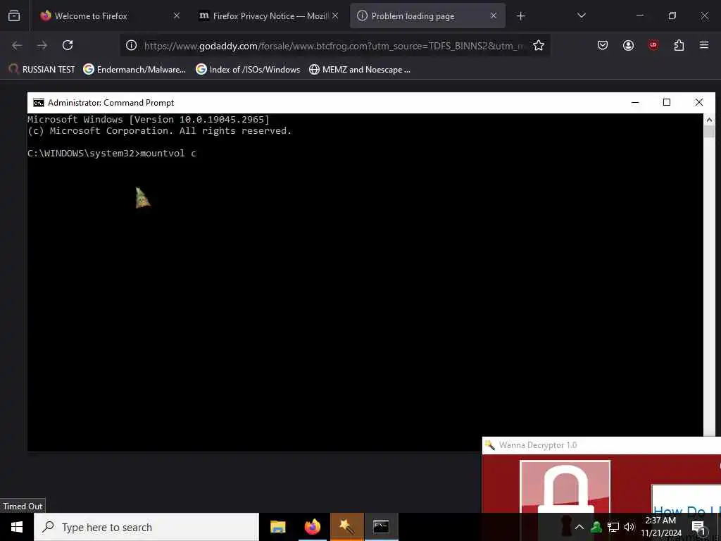
Task: Minimize the Command Prompt window
Action: click(x=635, y=103)
